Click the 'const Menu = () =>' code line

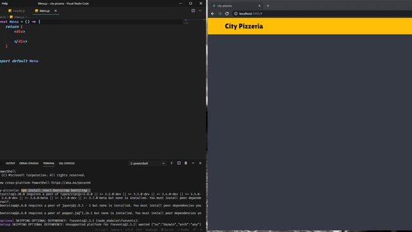tap(20, 21)
